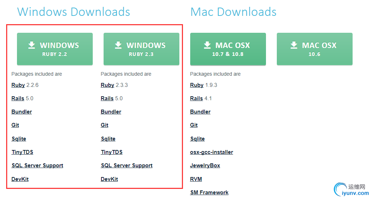Click the Mac OSX 10.7 & 10.8 download button
Screen dimensions: 371x199
coord(228,49)
